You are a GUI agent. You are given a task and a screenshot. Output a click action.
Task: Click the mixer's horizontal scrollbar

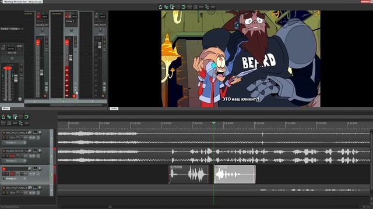[64, 105]
